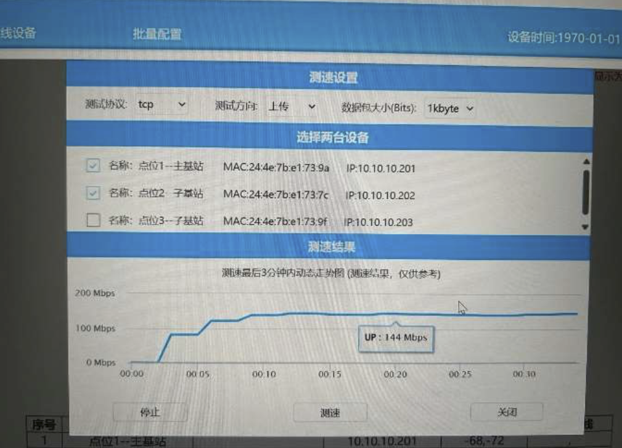Select MAC:24:4e:7b:e1:73:9f text
Viewport: 622px width, 448px height.
(x=275, y=221)
